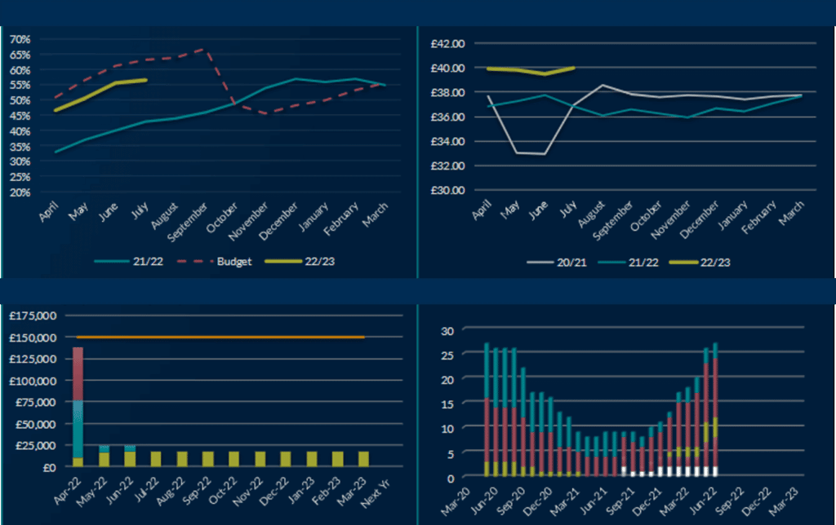Select the 30 y-axis label in bar chart
Screen dimensions: 836x525
coord(447,330)
